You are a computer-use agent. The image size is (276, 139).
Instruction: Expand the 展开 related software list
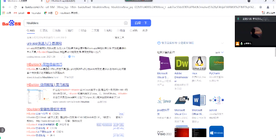[219, 52]
